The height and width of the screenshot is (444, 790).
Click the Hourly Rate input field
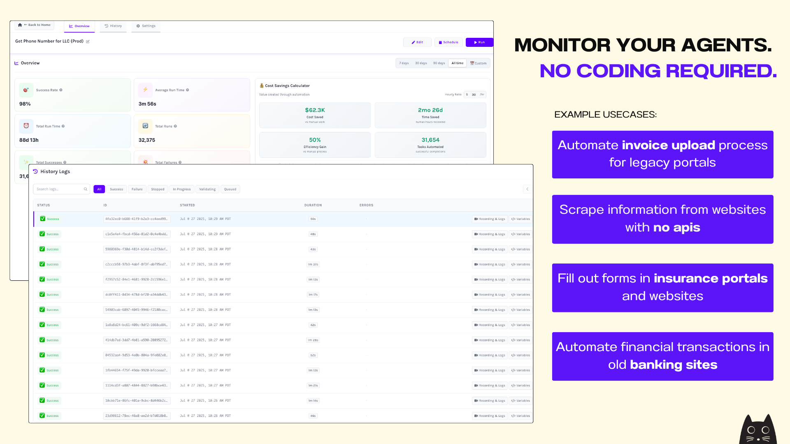474,95
